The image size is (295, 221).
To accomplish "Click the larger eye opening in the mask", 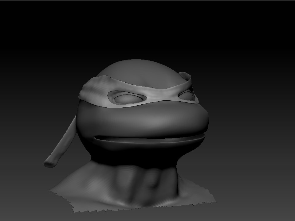I will (x=127, y=97).
